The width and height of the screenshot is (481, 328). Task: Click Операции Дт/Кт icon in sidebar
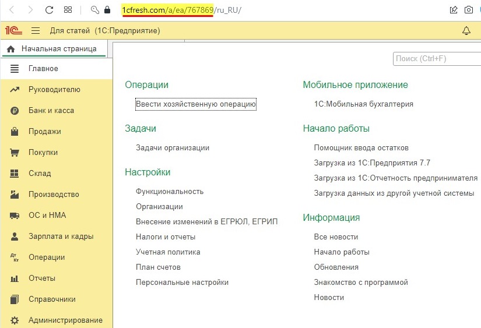15,258
